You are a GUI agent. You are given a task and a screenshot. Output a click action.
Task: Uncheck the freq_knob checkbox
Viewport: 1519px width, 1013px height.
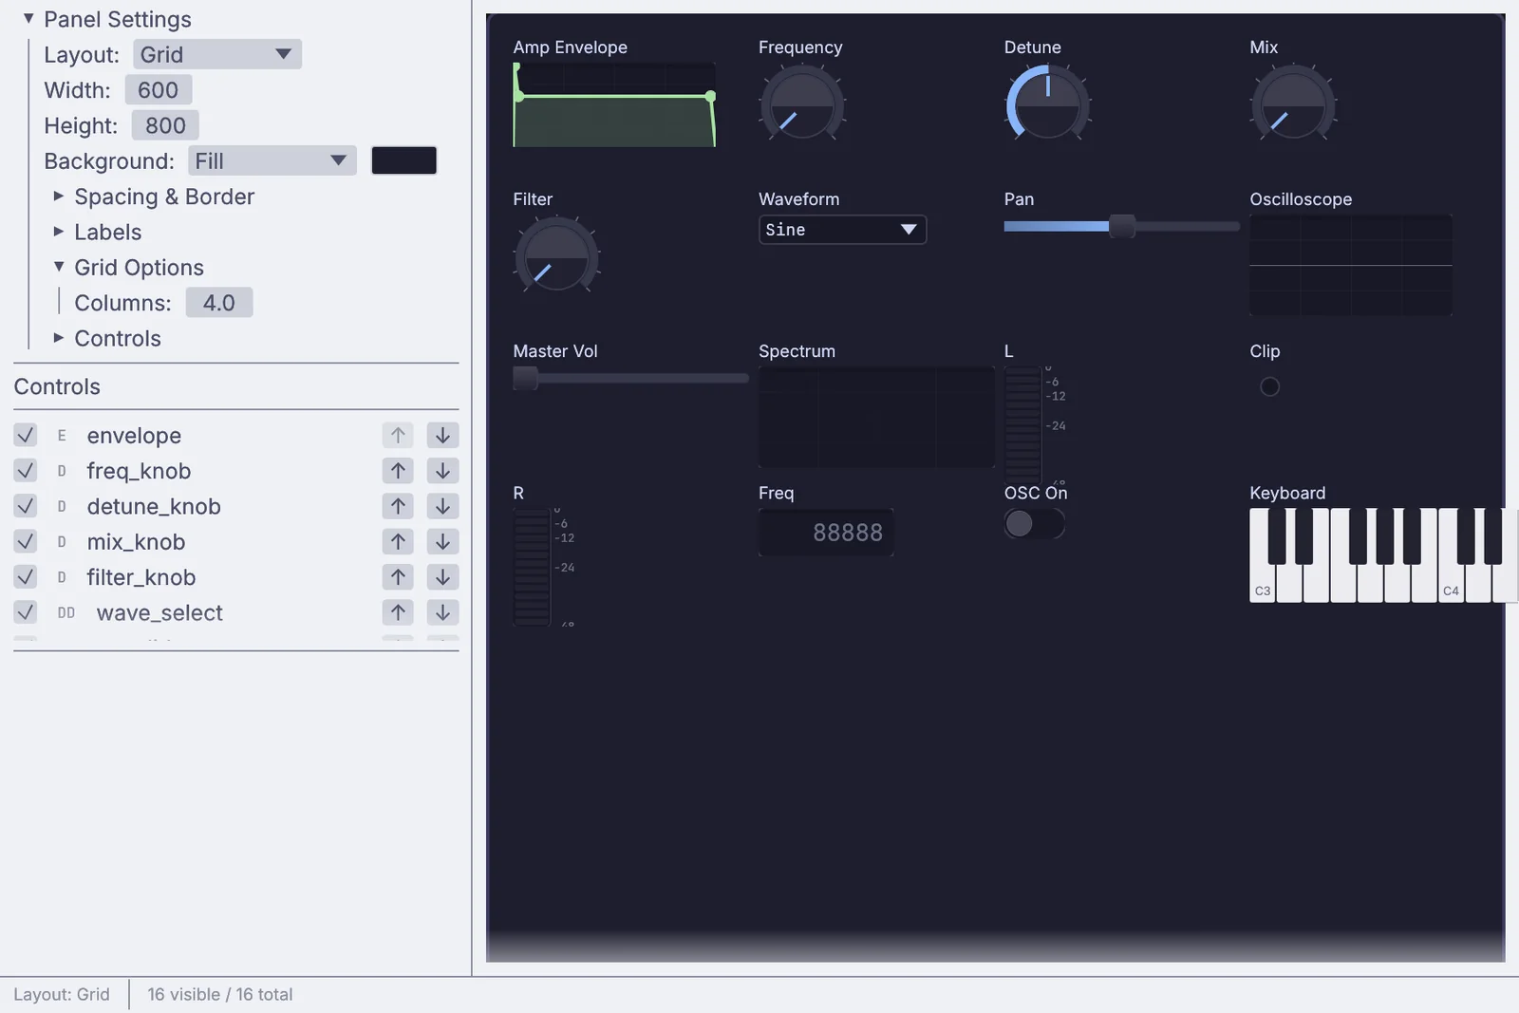pos(26,471)
